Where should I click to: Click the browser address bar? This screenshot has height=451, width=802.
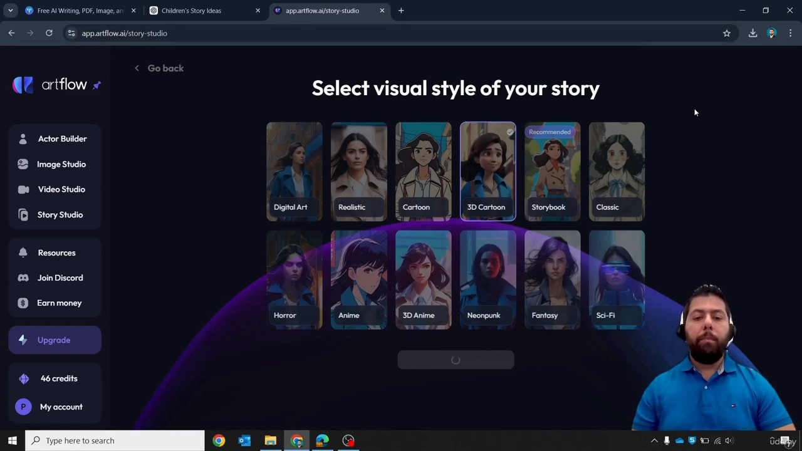(401, 33)
